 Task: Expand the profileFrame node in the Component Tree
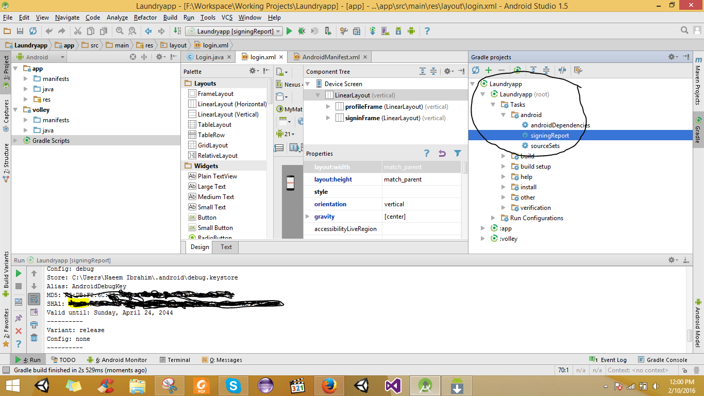tap(328, 107)
